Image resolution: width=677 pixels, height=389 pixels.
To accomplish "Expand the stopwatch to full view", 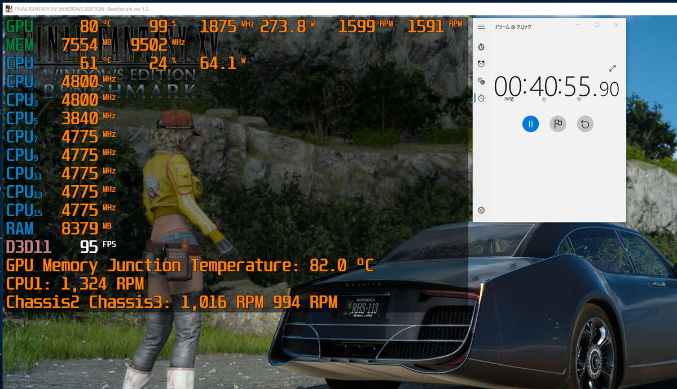I will (613, 68).
